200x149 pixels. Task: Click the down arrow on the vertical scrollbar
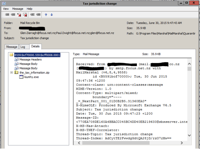pos(189,136)
